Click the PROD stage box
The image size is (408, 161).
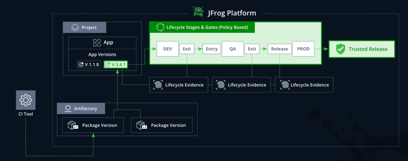[303, 49]
